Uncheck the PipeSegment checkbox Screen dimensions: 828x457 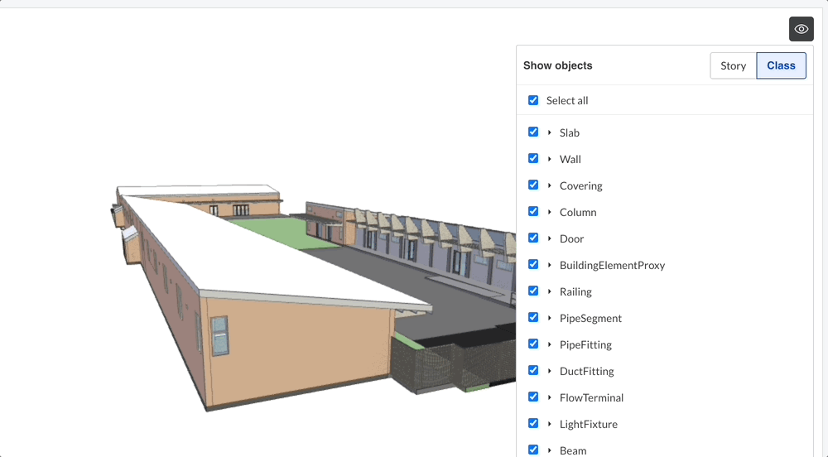(533, 317)
